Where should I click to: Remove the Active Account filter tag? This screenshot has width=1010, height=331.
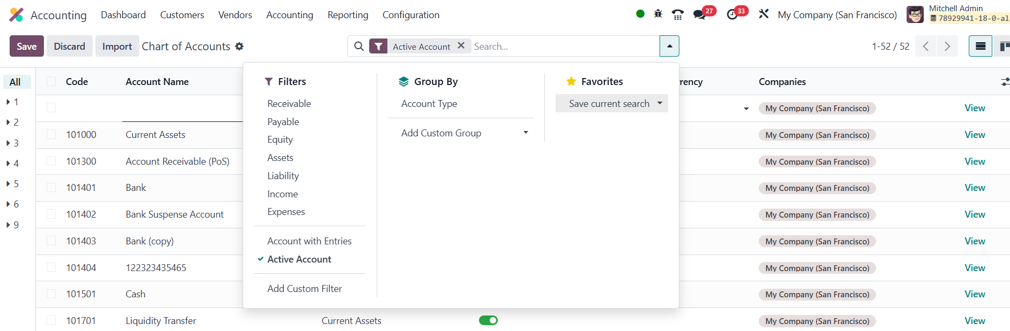(461, 46)
